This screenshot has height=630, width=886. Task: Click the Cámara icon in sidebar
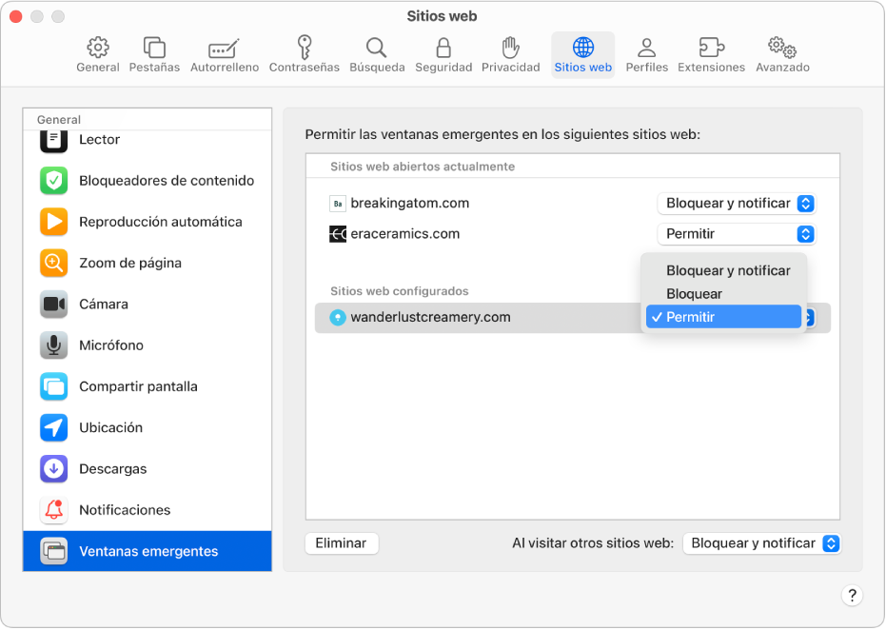pos(53,305)
